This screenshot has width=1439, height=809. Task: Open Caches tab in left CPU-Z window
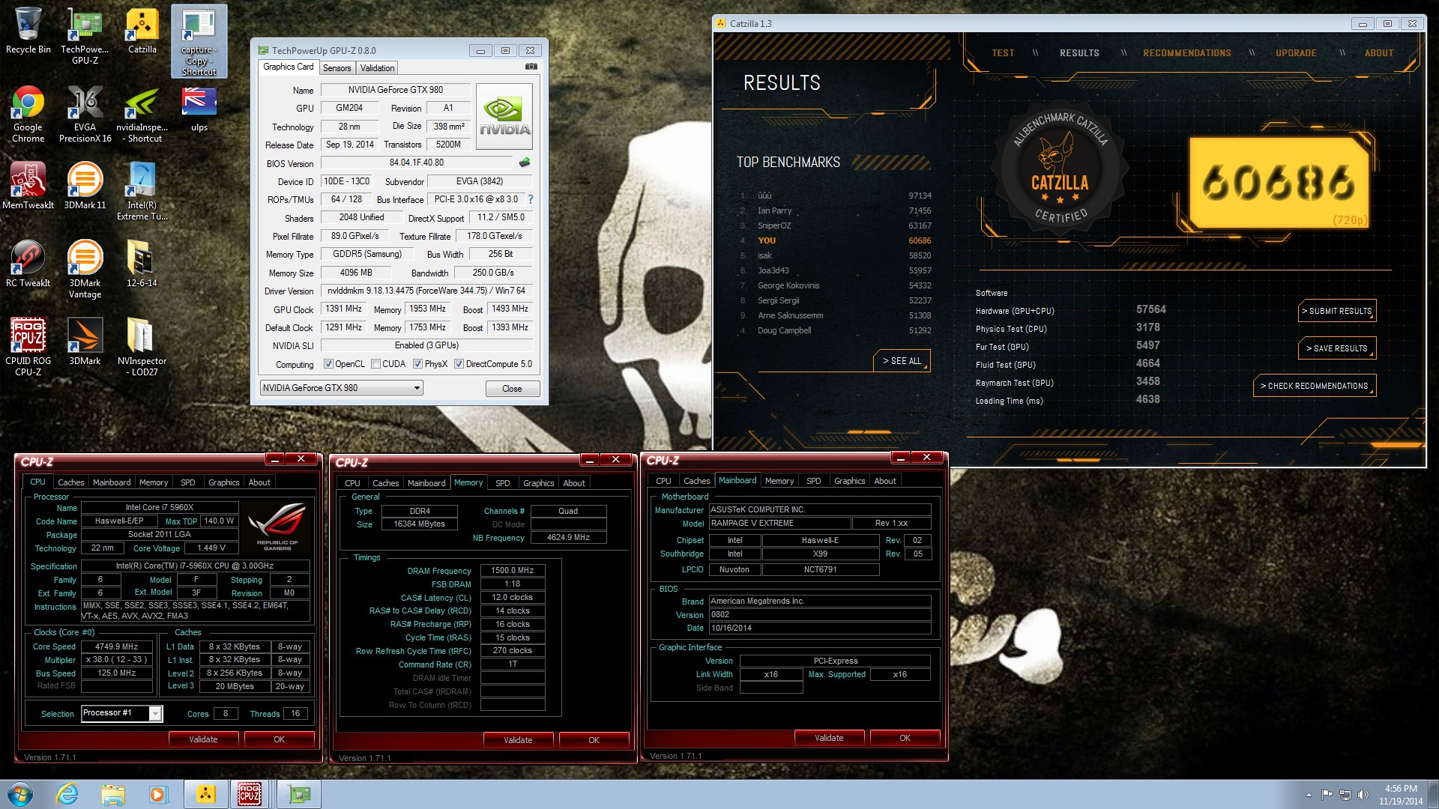[71, 482]
